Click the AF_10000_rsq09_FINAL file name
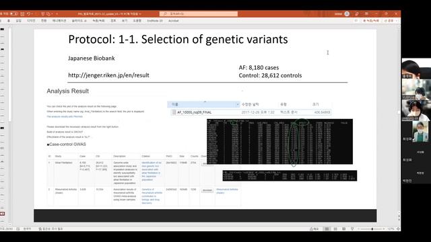This screenshot has width=431, height=242. (195, 112)
